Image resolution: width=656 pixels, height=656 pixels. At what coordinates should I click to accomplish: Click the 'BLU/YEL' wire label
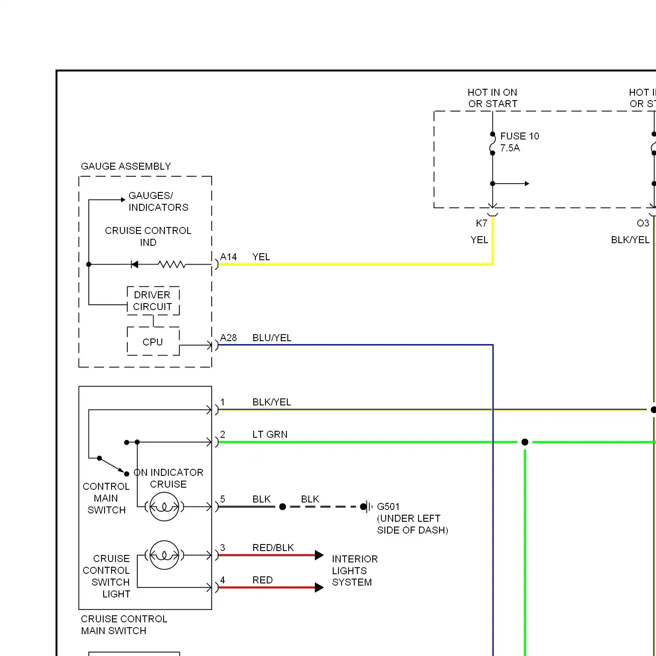(272, 338)
